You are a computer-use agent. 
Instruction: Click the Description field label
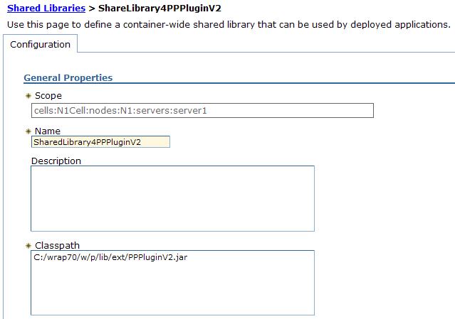click(56, 161)
